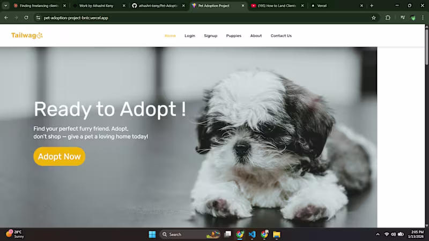The width and height of the screenshot is (429, 241).
Task: Click the page vertical scrollbar thumb
Action: click(427, 47)
